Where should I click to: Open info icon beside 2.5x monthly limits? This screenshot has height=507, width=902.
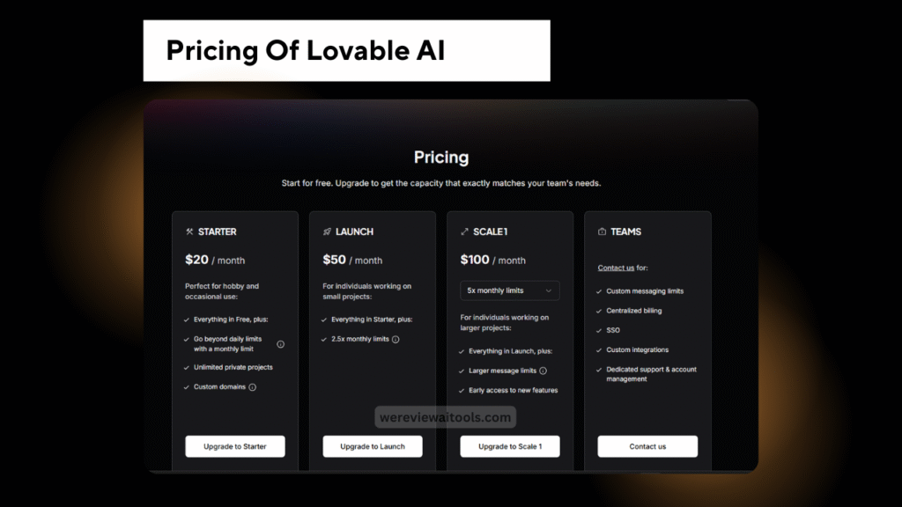396,339
